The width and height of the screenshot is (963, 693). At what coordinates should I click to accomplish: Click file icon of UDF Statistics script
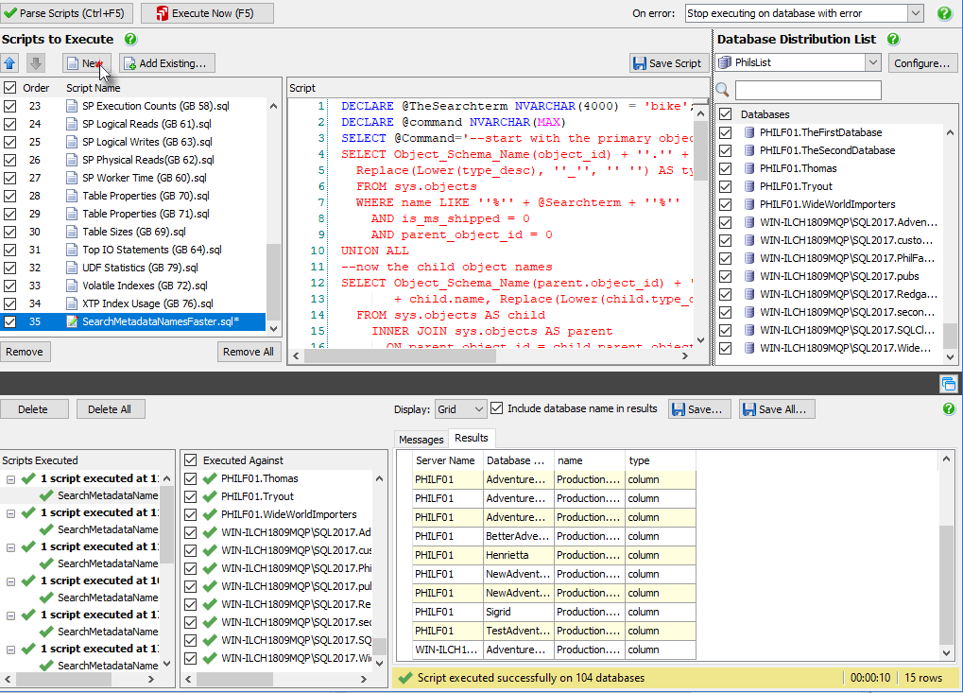(72, 268)
